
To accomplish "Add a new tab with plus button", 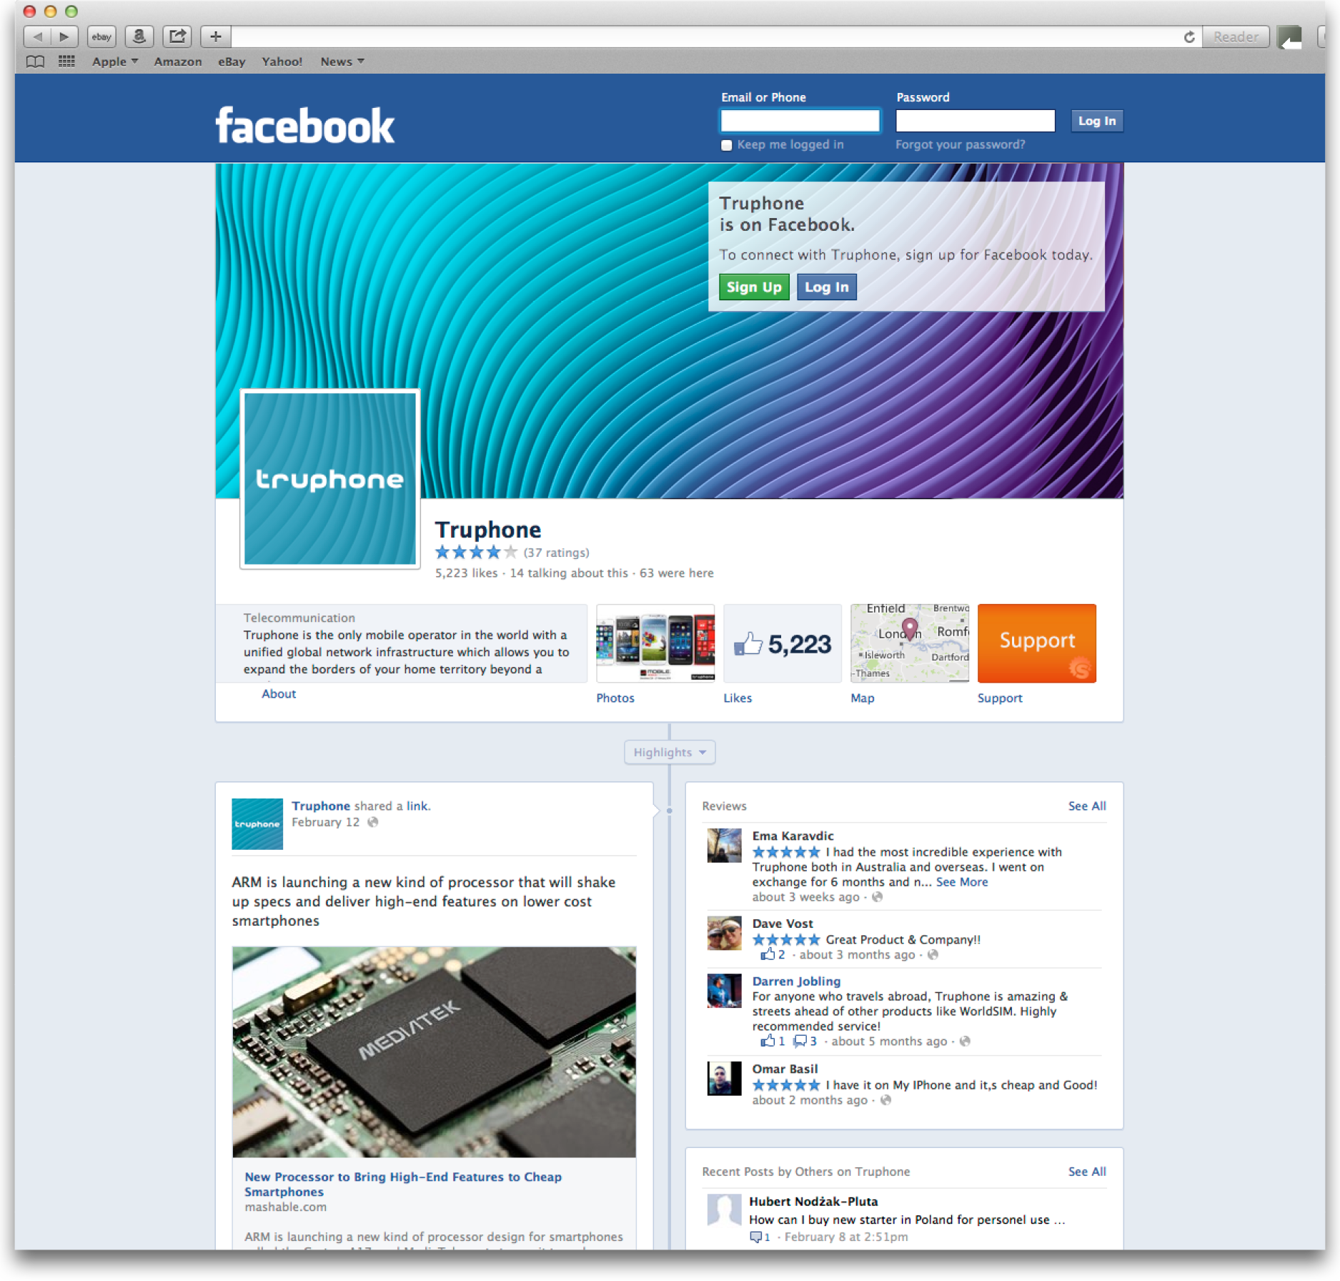I will tap(215, 36).
